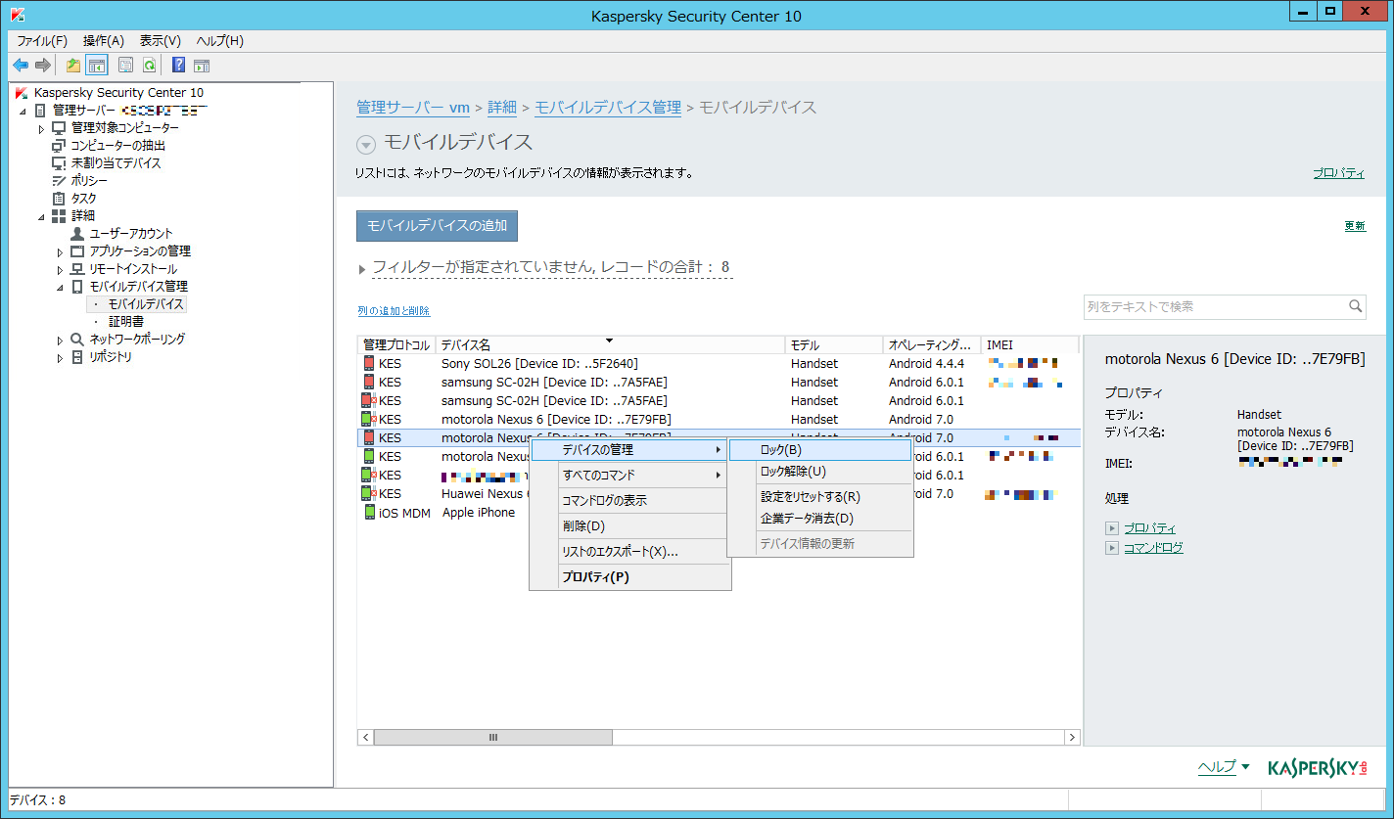Screen dimensions: 1394x819
Task: Click the magnifier icon beside ネットワークポーリング
Action: (77, 340)
